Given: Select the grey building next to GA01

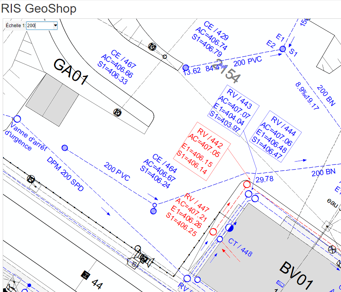Looking at the screenshot, I should (x=52, y=100).
